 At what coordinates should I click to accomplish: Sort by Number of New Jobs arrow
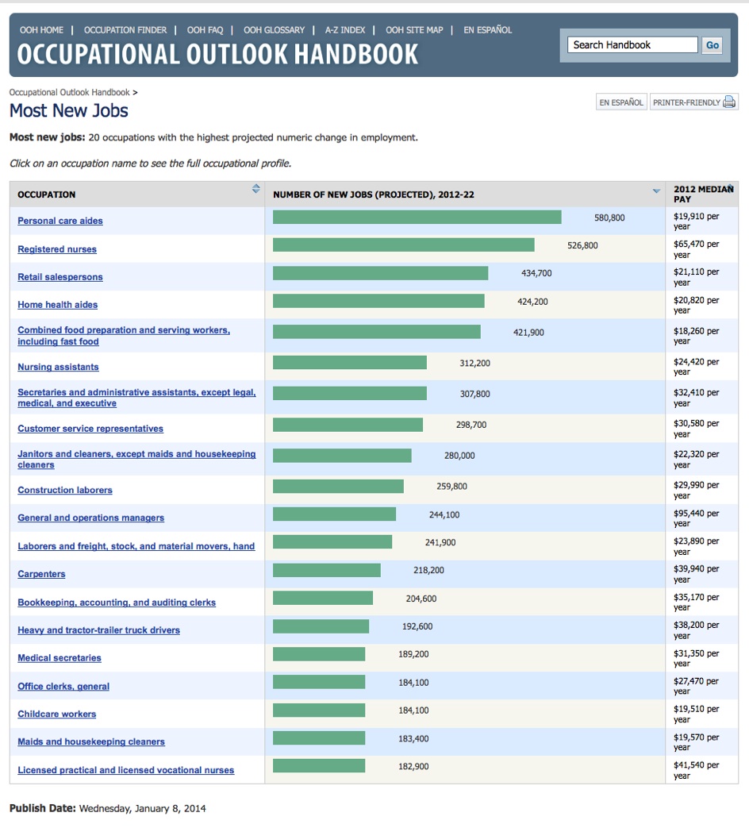coord(655,191)
